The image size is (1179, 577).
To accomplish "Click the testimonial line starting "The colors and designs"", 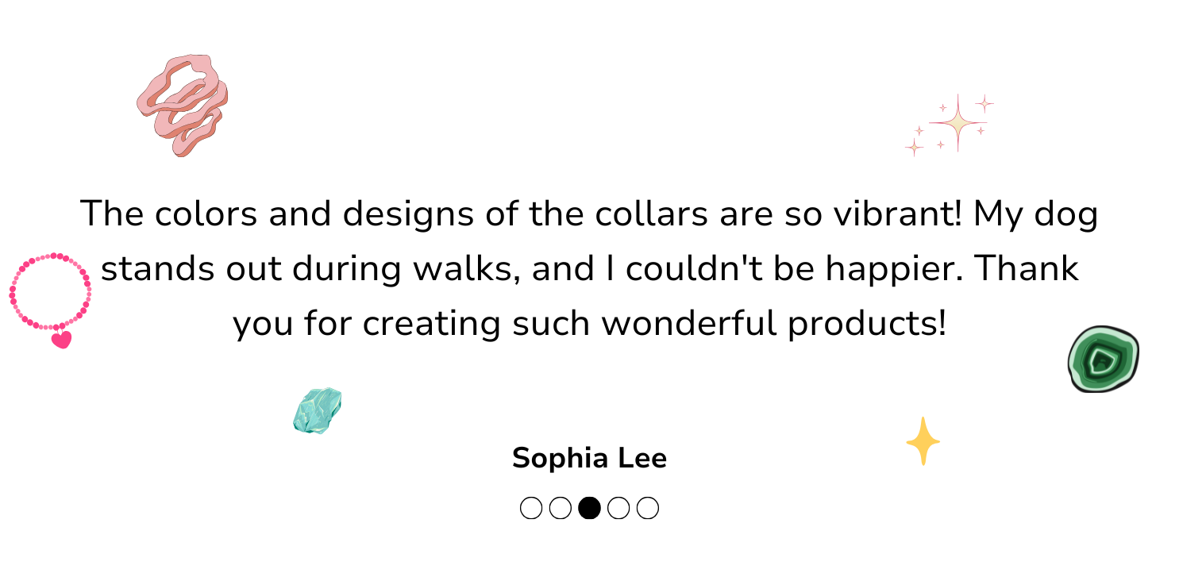I will click(589, 214).
